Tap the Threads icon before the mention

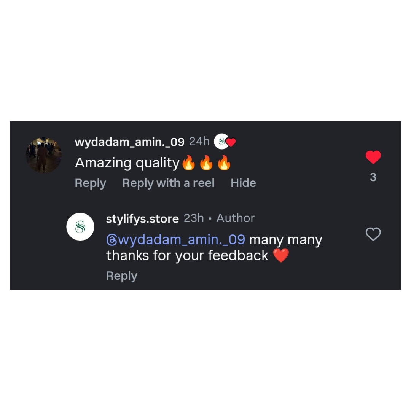[112, 240]
